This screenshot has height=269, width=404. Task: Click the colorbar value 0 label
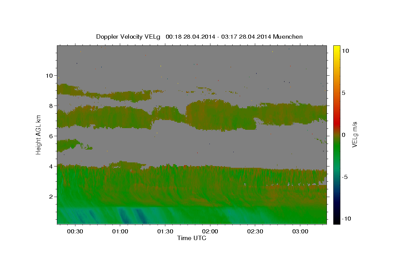click(x=344, y=135)
